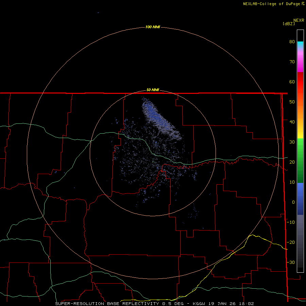Click the 50 NMI range ring label
Viewport: 306px width, 306px height.
tap(153, 90)
